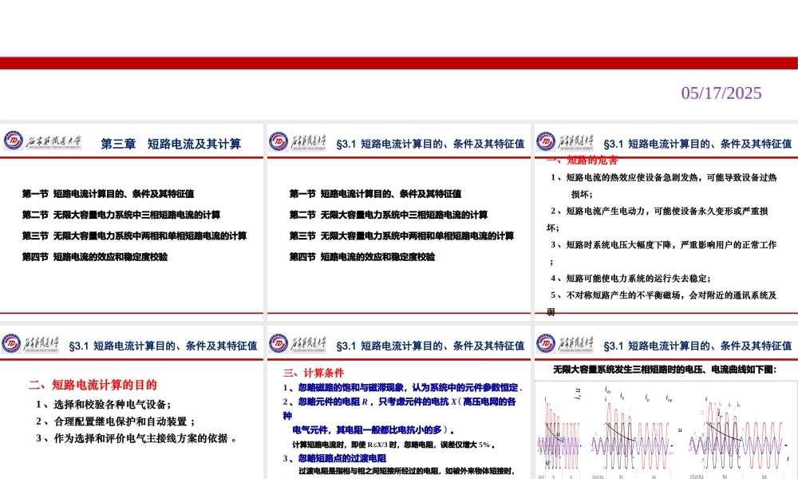This screenshot has width=798, height=479.
Task: Click the round emblem on the waveform curves slide
Action: pos(546,343)
